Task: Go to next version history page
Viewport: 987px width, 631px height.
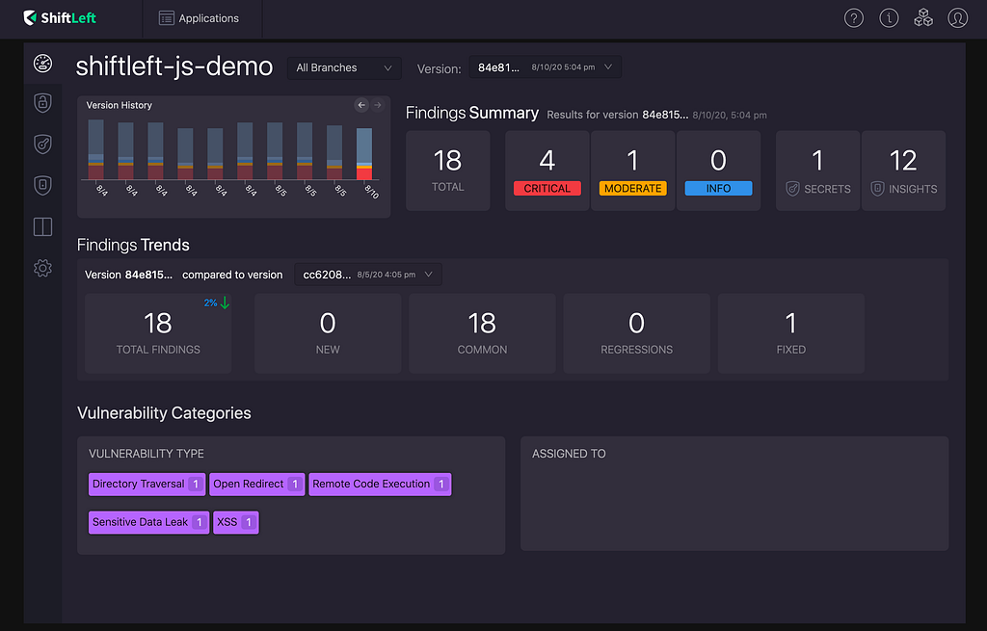Action: coord(378,105)
